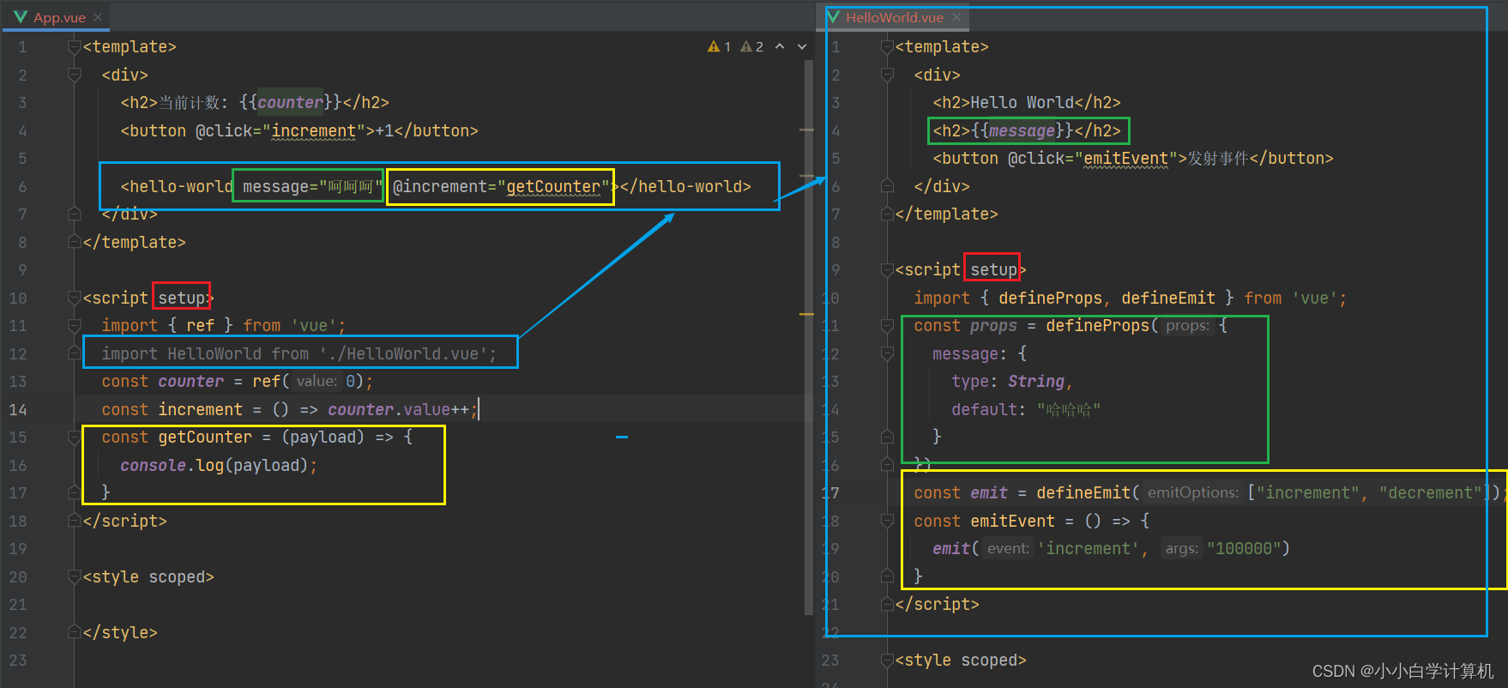Click 'const props' variable name
Screen dimensions: 1508x688
click(993, 326)
